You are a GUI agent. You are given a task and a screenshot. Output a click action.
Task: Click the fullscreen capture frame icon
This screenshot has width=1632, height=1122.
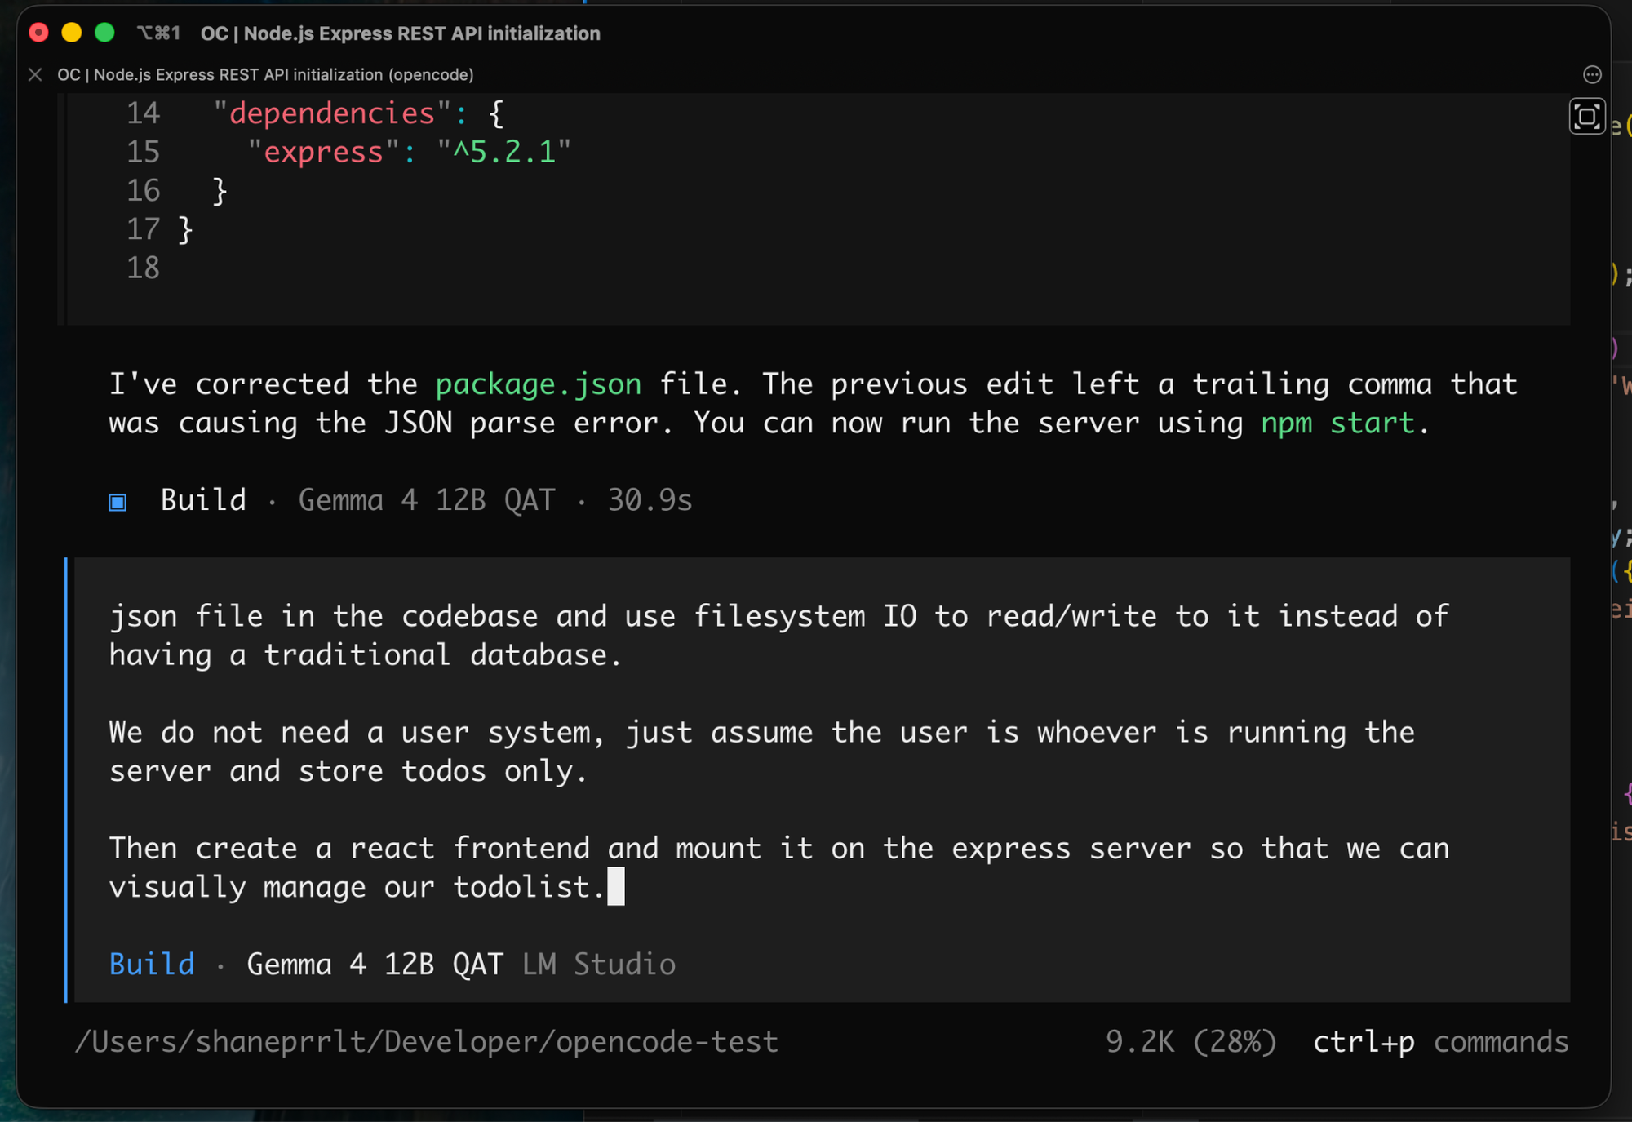point(1587,117)
